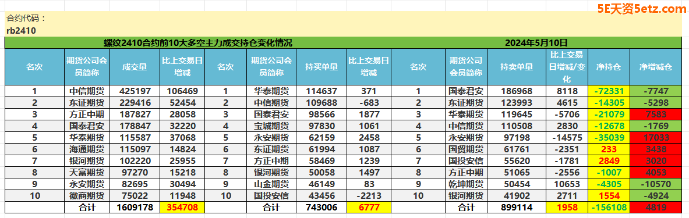Viewport: 689px width, 218px height.
Task: Select the volume cell 187827
Action: [x=135, y=115]
